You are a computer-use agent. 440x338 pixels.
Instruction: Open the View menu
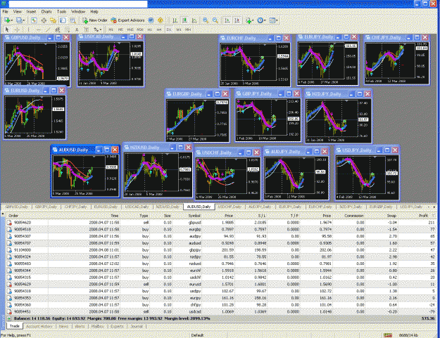click(18, 11)
